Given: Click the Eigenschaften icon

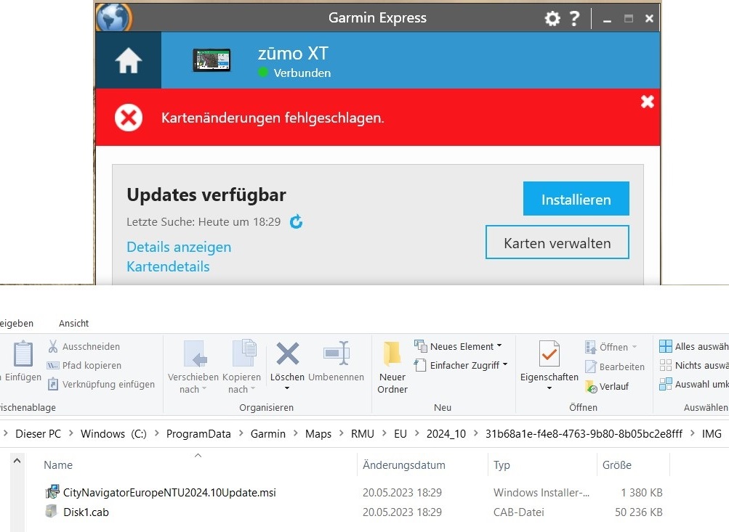Looking at the screenshot, I should 549,355.
